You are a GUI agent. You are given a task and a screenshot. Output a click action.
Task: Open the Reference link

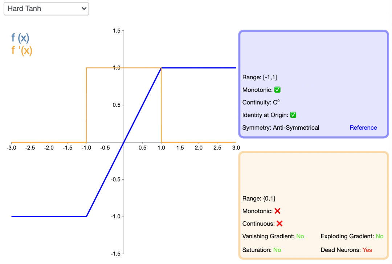click(x=363, y=127)
